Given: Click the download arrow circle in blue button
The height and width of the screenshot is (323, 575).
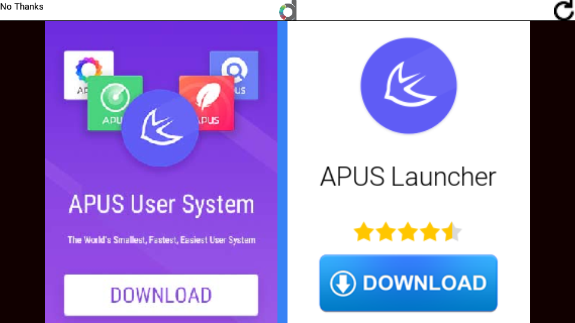Looking at the screenshot, I should tap(343, 284).
